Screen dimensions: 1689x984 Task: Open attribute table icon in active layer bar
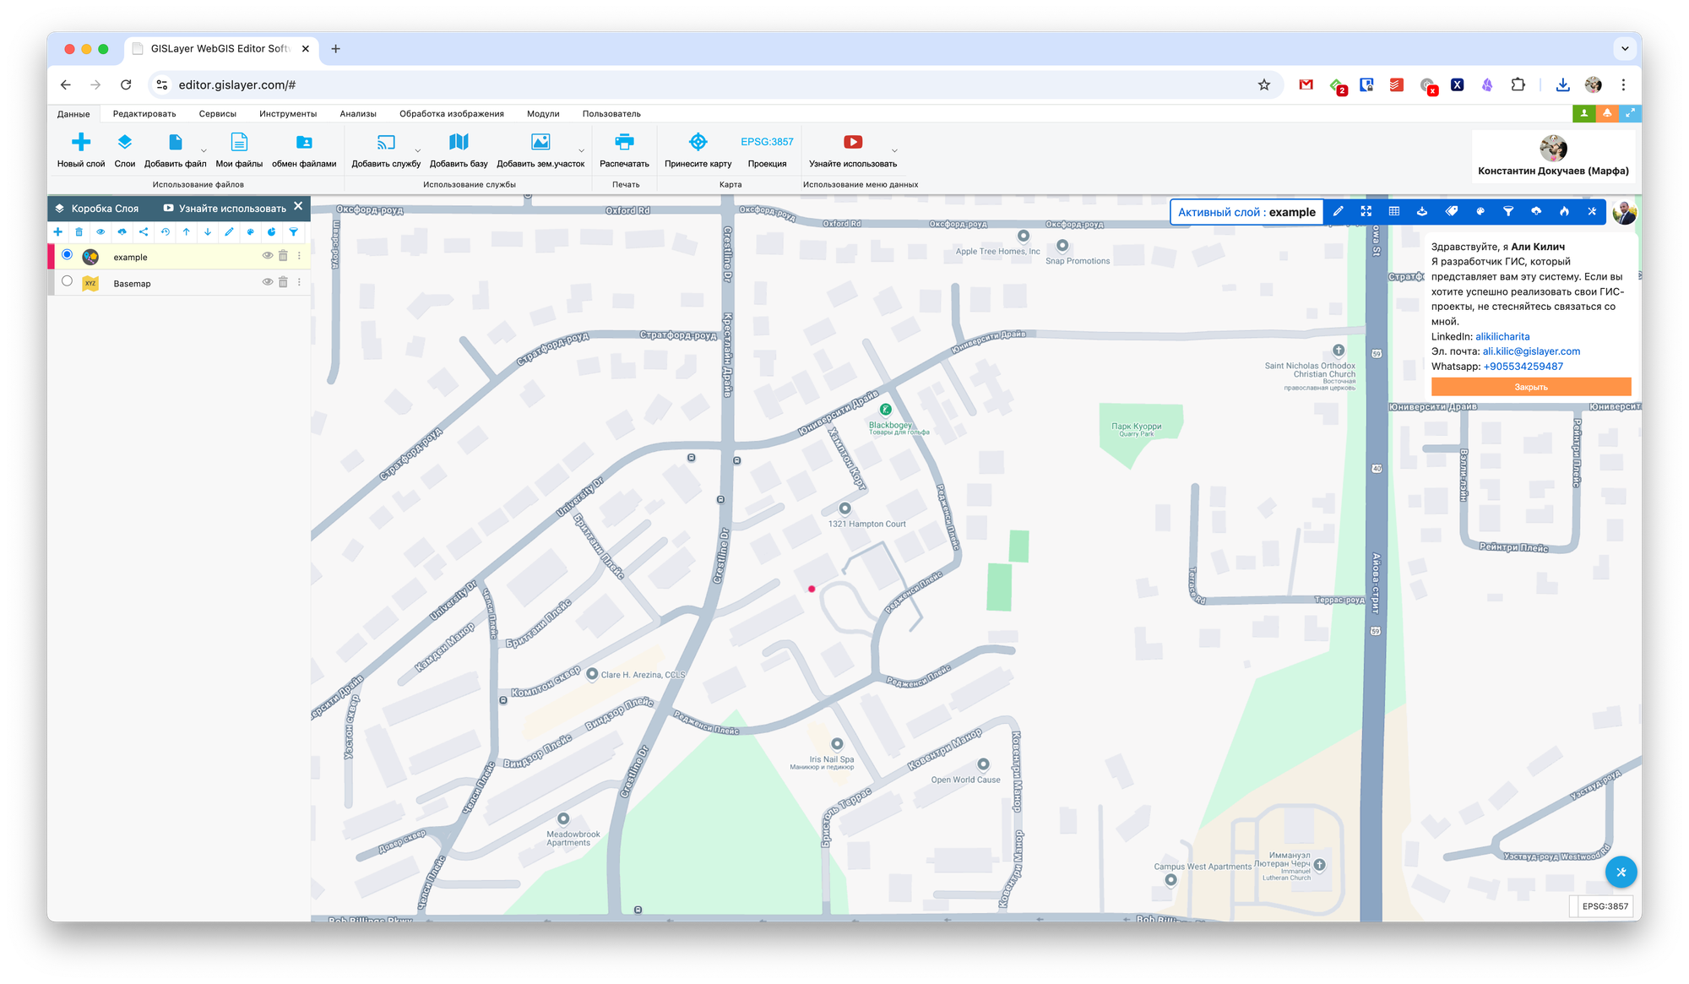1394,212
